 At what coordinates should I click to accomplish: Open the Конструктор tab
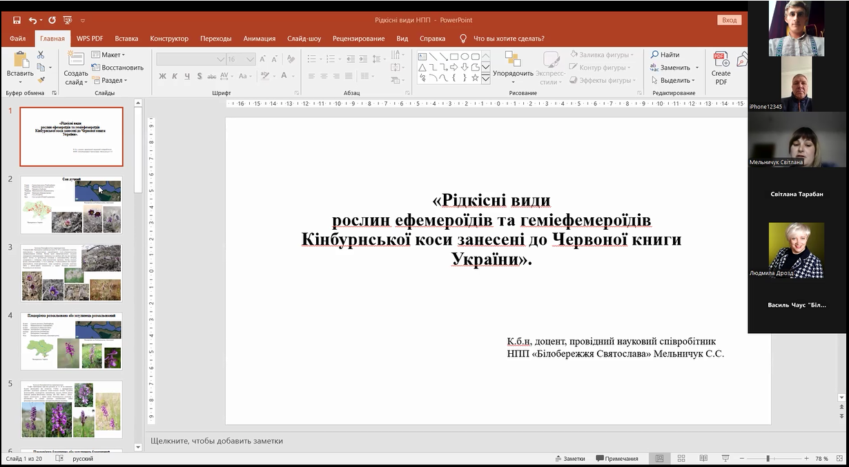tap(169, 39)
